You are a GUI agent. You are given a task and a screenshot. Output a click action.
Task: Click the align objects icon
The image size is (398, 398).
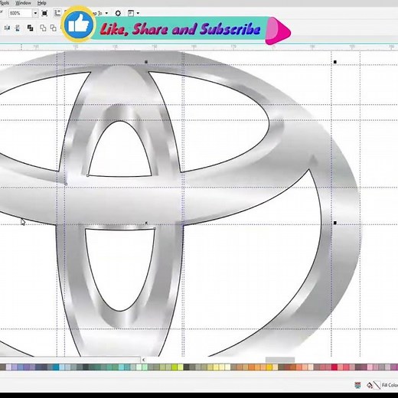(7, 28)
